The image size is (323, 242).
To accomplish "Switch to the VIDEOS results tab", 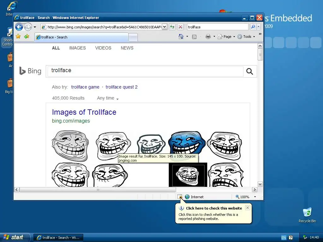I will (x=103, y=48).
